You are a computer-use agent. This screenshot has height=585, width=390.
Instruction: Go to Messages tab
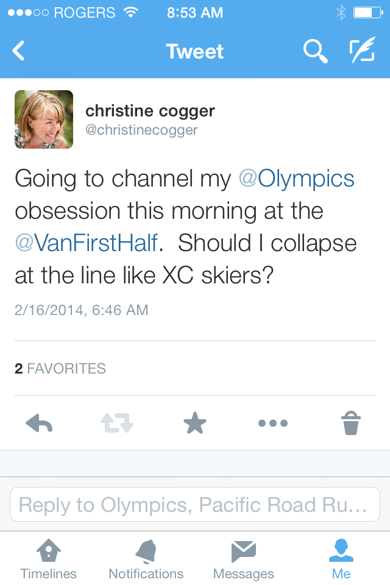(244, 558)
